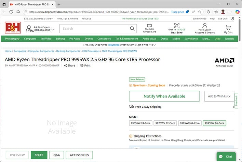Screen dimensions: 242x162
Task: Select the 9975WX 32-Core model
Action: tap(165, 123)
